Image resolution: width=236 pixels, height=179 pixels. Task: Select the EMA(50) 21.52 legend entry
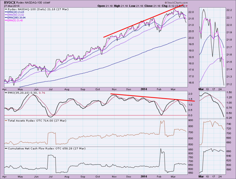[14, 15]
